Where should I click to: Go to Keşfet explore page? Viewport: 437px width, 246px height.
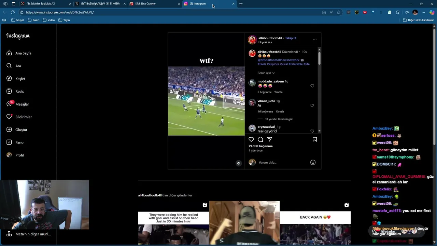coord(16,79)
